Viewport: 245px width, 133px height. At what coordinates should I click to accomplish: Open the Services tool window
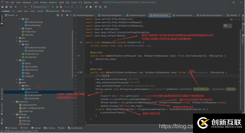click(49, 128)
